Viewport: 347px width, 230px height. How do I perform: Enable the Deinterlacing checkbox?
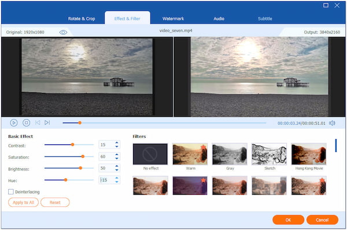point(11,192)
